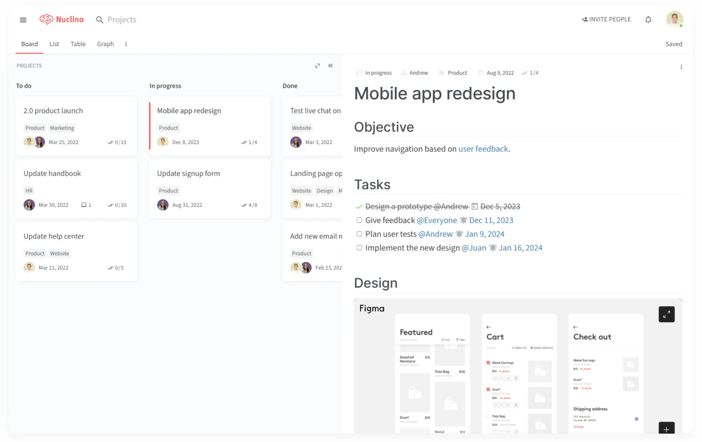Screen dimensions: 702x442
Task: Open the user feedback link
Action: 483,149
